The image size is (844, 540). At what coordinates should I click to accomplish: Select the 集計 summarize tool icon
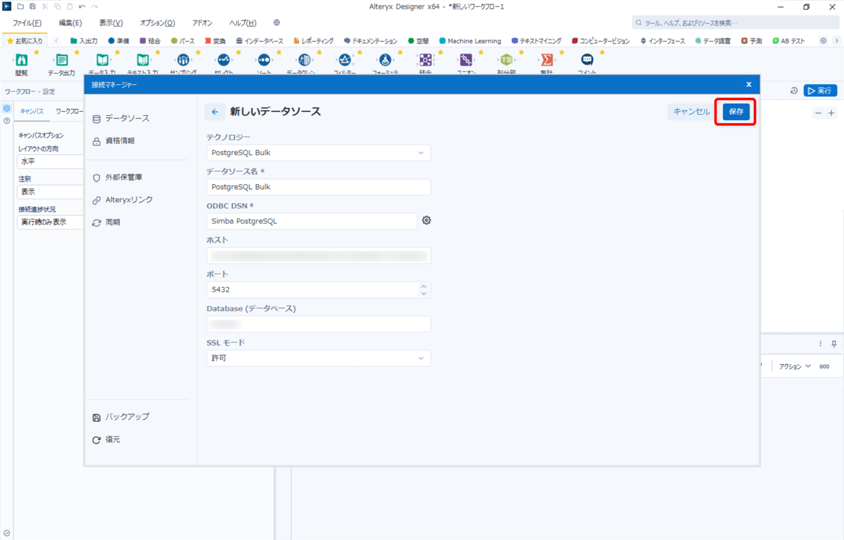[547, 60]
